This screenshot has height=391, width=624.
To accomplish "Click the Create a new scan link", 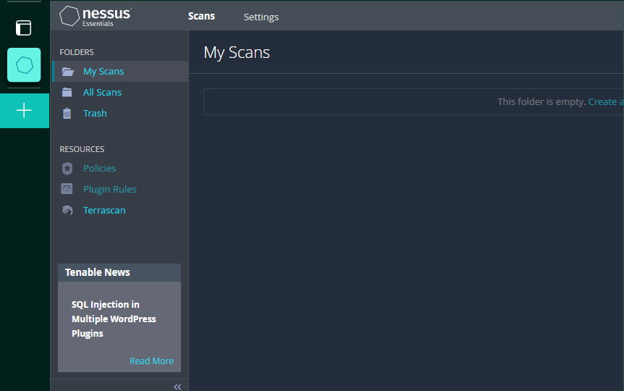I will coord(606,102).
